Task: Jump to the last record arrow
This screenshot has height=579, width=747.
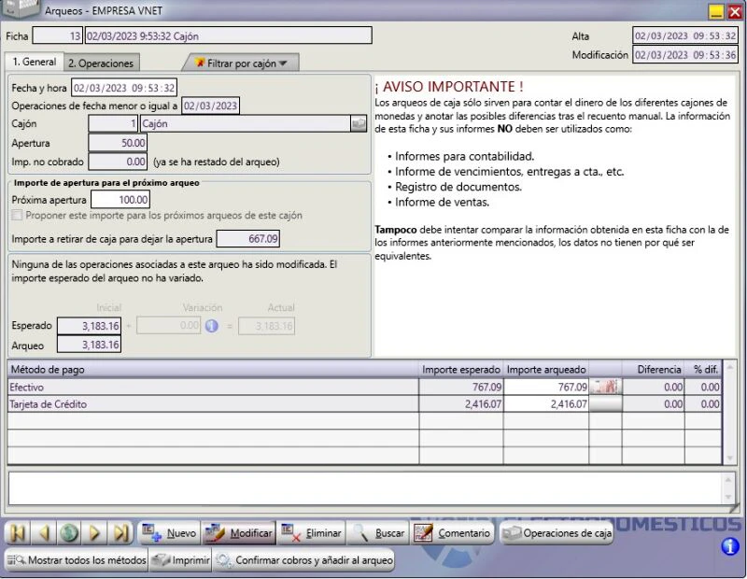Action: click(120, 533)
